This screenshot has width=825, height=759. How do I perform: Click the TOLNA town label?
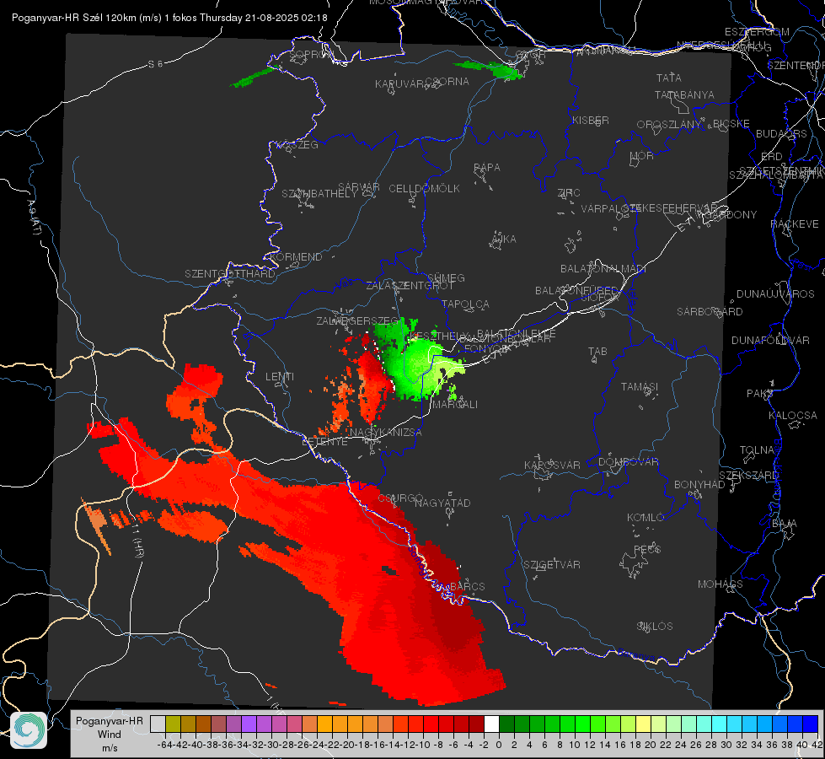click(757, 450)
